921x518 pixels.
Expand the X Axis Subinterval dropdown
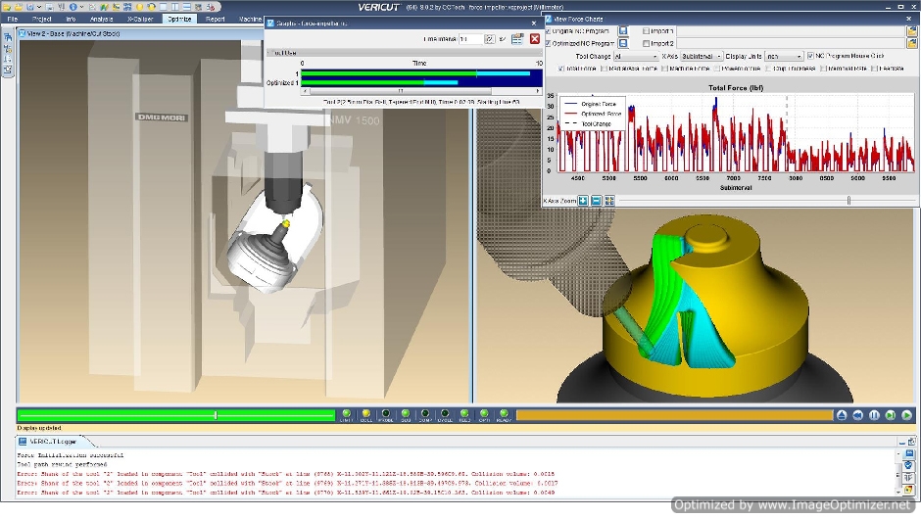coord(702,56)
